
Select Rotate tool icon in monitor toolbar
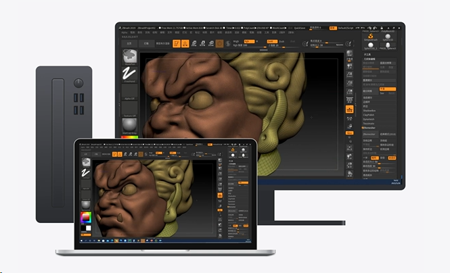point(211,43)
